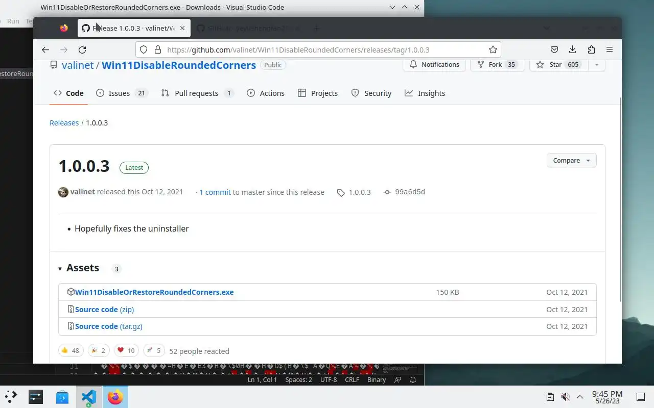Click the Firefox View icon in tab bar
The image size is (654, 408).
tap(63, 28)
